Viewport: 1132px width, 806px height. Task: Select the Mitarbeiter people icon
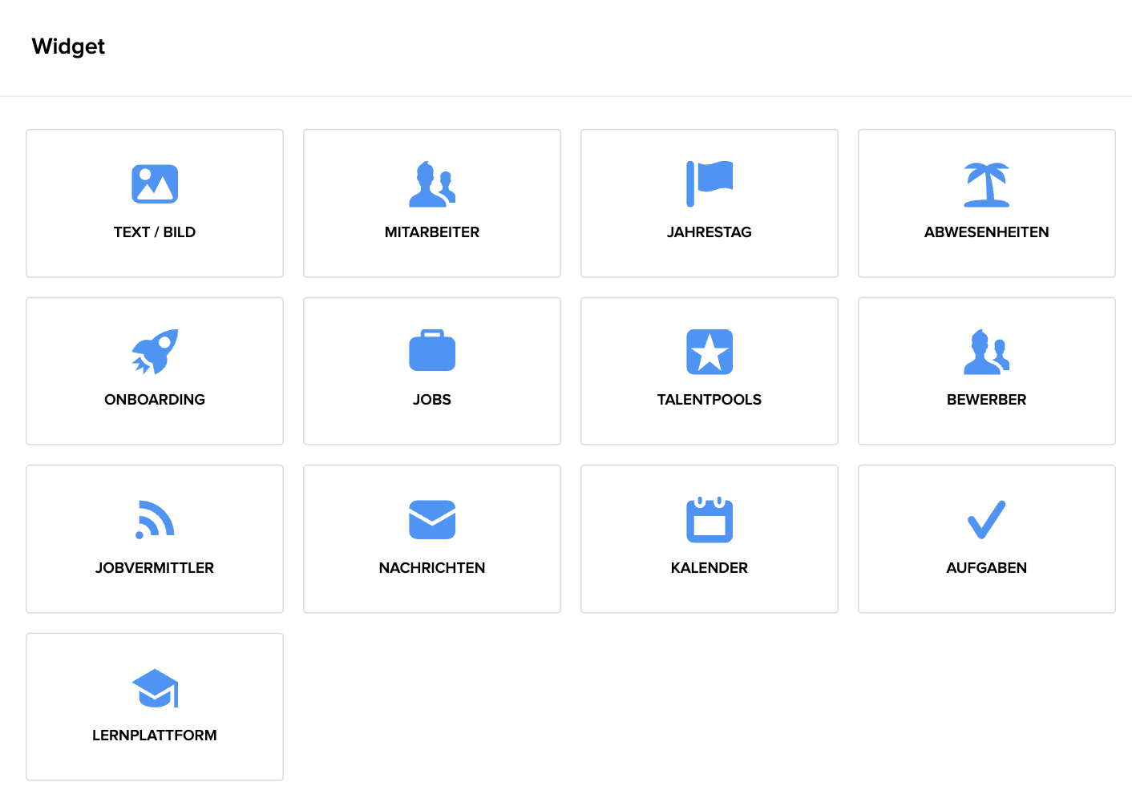coord(432,184)
